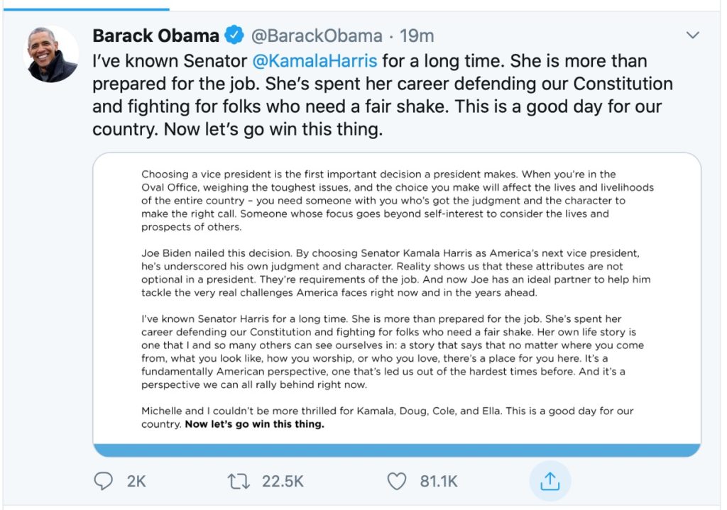This screenshot has height=510, width=727.
Task: Open the share tweet upload icon
Action: pos(550,481)
